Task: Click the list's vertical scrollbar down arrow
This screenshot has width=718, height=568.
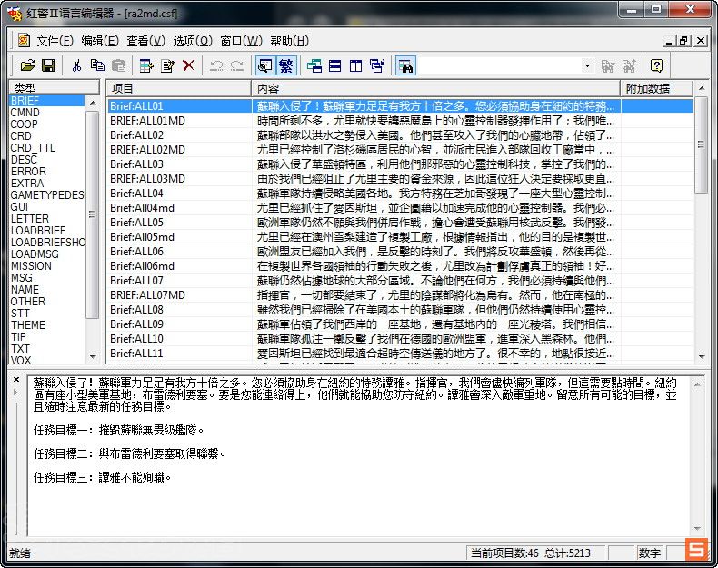Action: click(701, 357)
